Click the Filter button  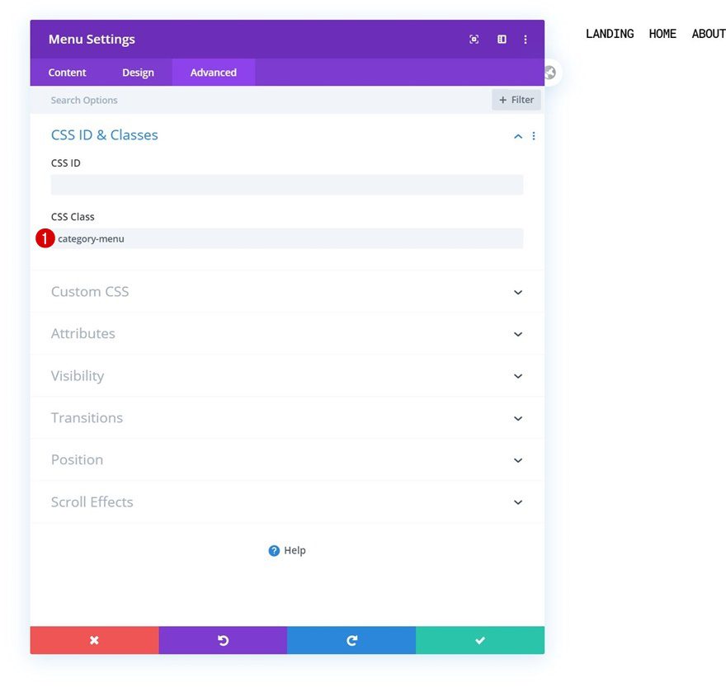pyautogui.click(x=516, y=99)
